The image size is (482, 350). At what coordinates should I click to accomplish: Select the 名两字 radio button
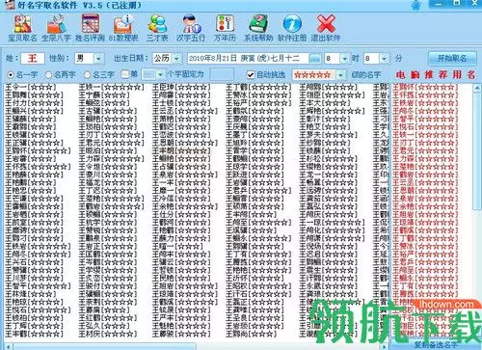click(x=49, y=75)
